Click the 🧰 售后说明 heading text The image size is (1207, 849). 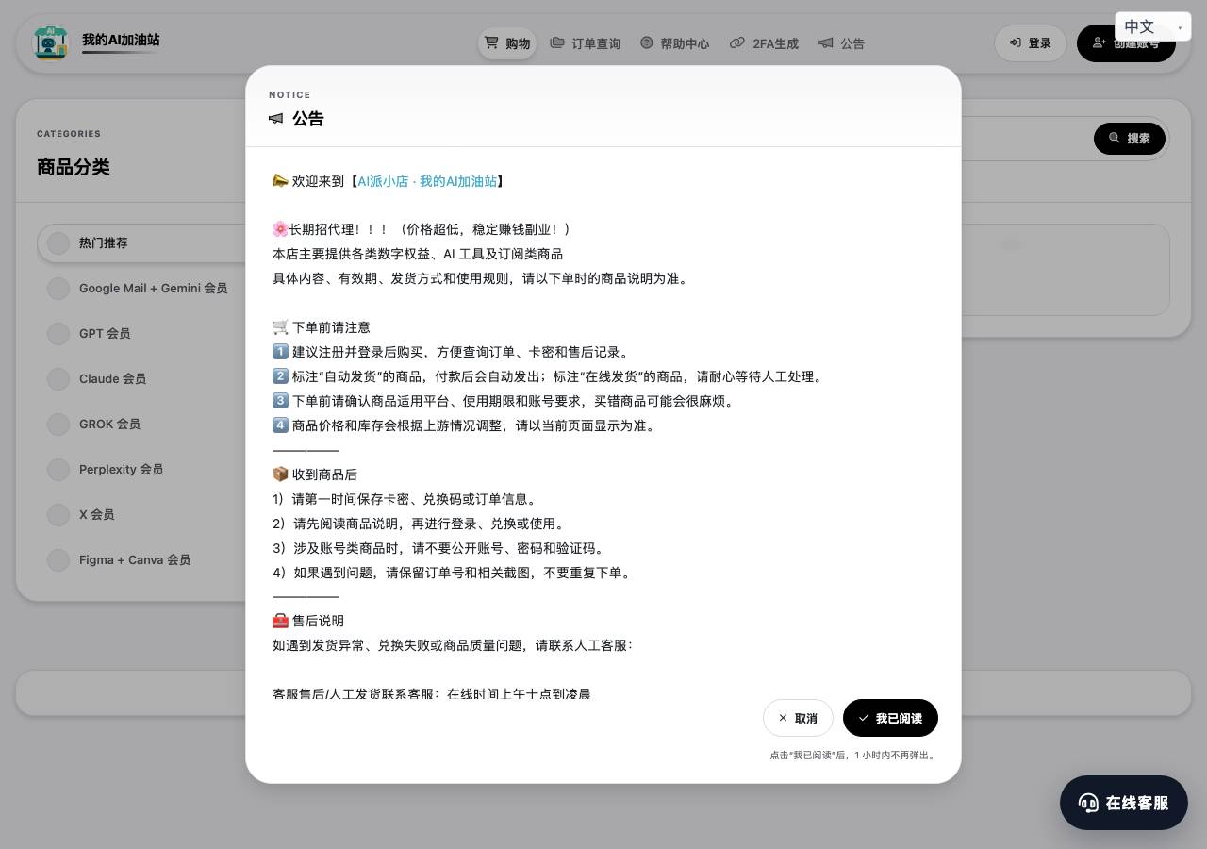(x=307, y=621)
